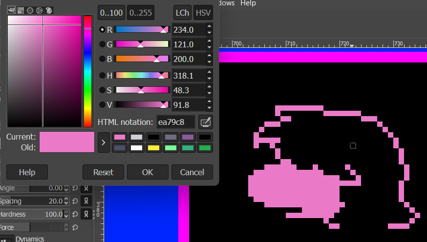Select the S channel radio button

(x=102, y=90)
